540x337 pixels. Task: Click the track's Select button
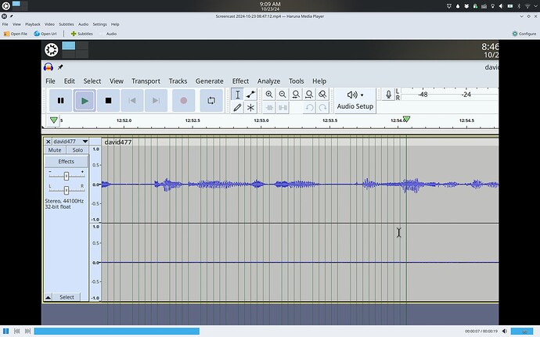pyautogui.click(x=67, y=297)
